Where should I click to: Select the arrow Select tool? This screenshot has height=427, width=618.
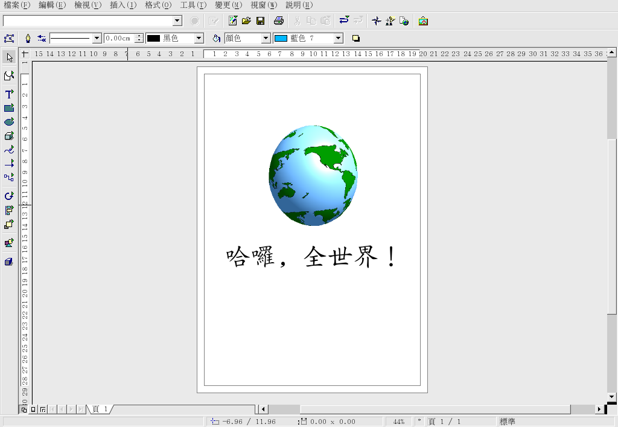(x=9, y=57)
